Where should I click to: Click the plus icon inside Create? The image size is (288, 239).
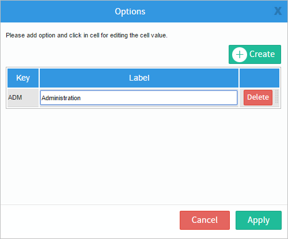coord(240,55)
